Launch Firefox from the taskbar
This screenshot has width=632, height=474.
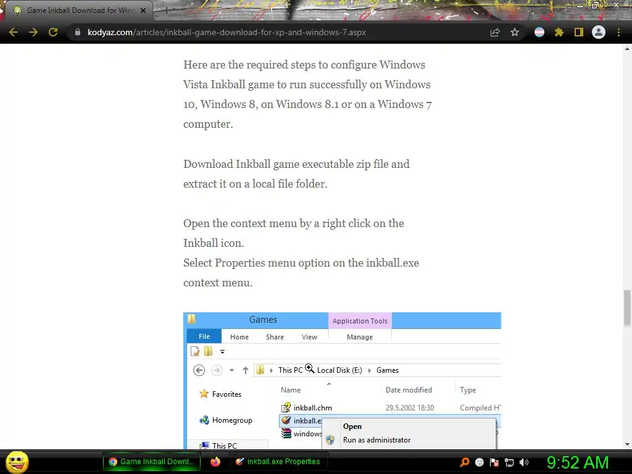click(215, 462)
